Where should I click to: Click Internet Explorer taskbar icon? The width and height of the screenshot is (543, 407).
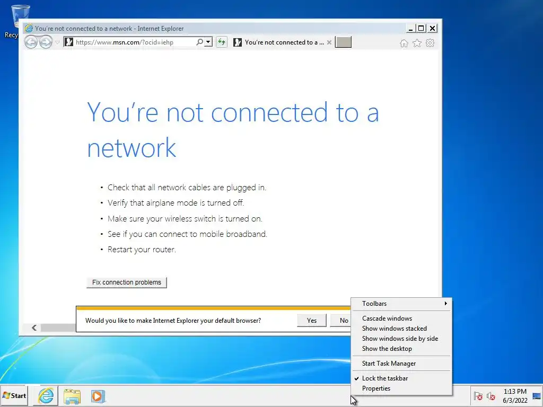[46, 396]
